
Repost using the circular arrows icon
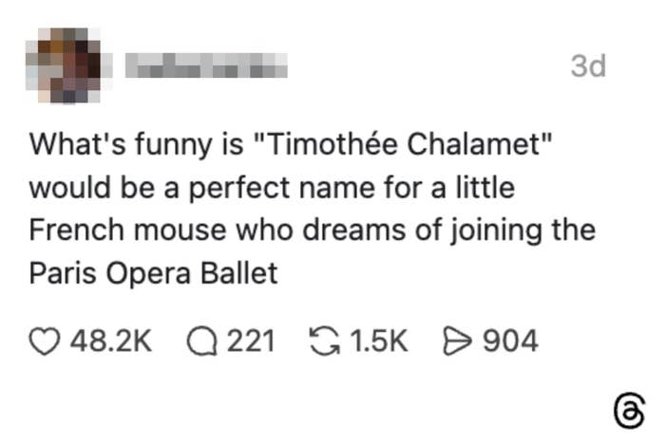(327, 341)
